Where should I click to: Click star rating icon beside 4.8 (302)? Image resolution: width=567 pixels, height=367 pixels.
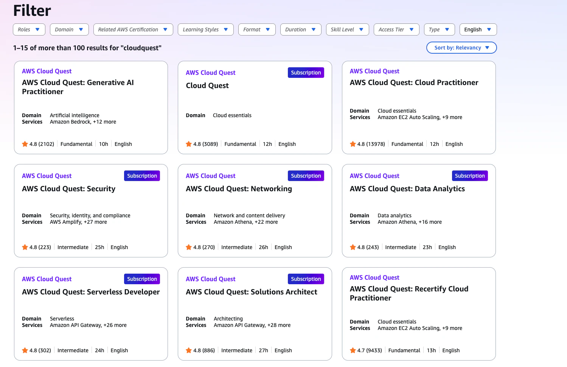(x=25, y=350)
